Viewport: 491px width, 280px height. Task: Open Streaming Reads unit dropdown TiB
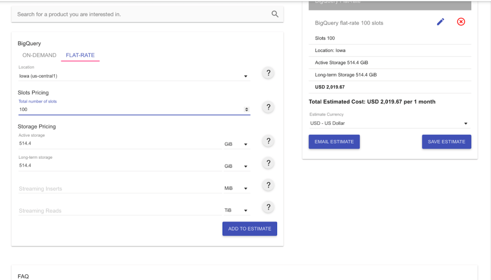236,210
